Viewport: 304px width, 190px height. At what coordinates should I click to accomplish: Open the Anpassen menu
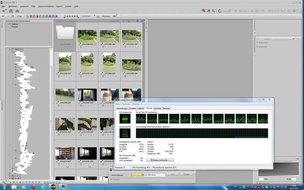pyautogui.click(x=24, y=6)
